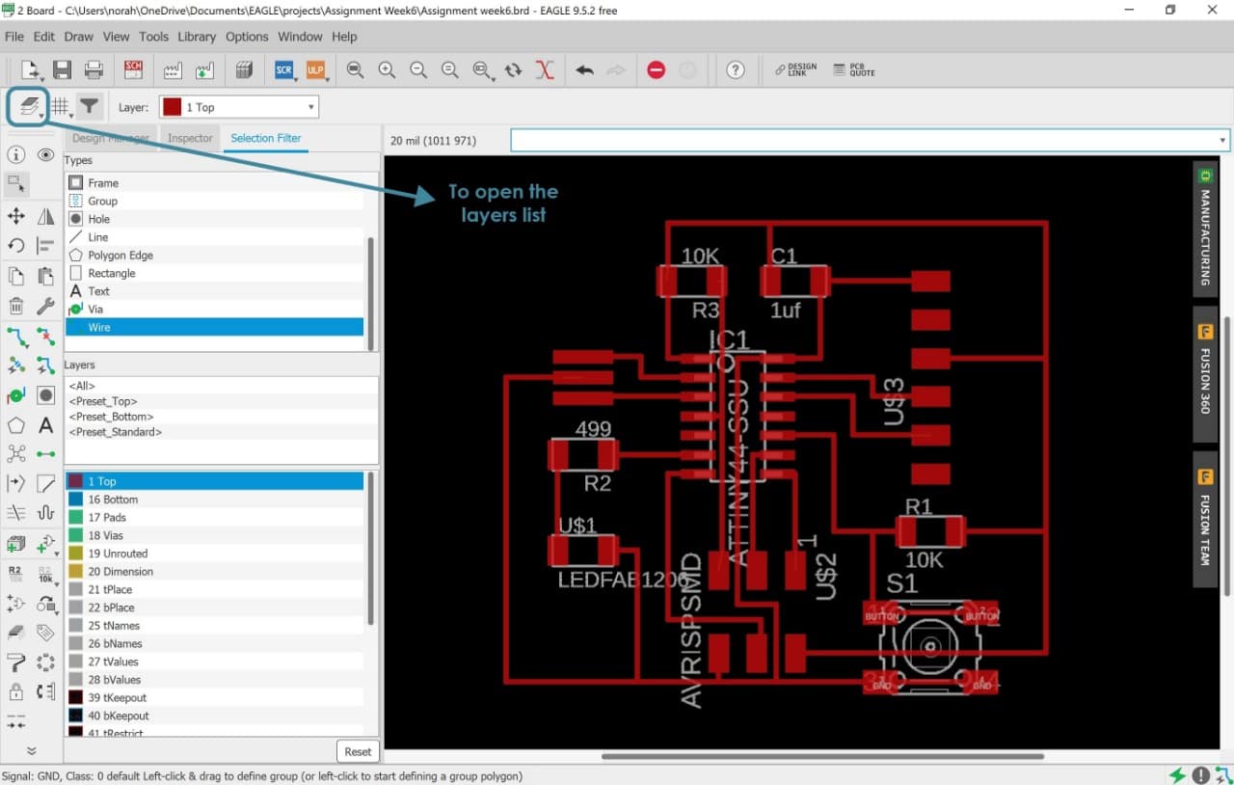Open the Tools menu
The height and width of the screenshot is (785, 1234).
(x=153, y=37)
